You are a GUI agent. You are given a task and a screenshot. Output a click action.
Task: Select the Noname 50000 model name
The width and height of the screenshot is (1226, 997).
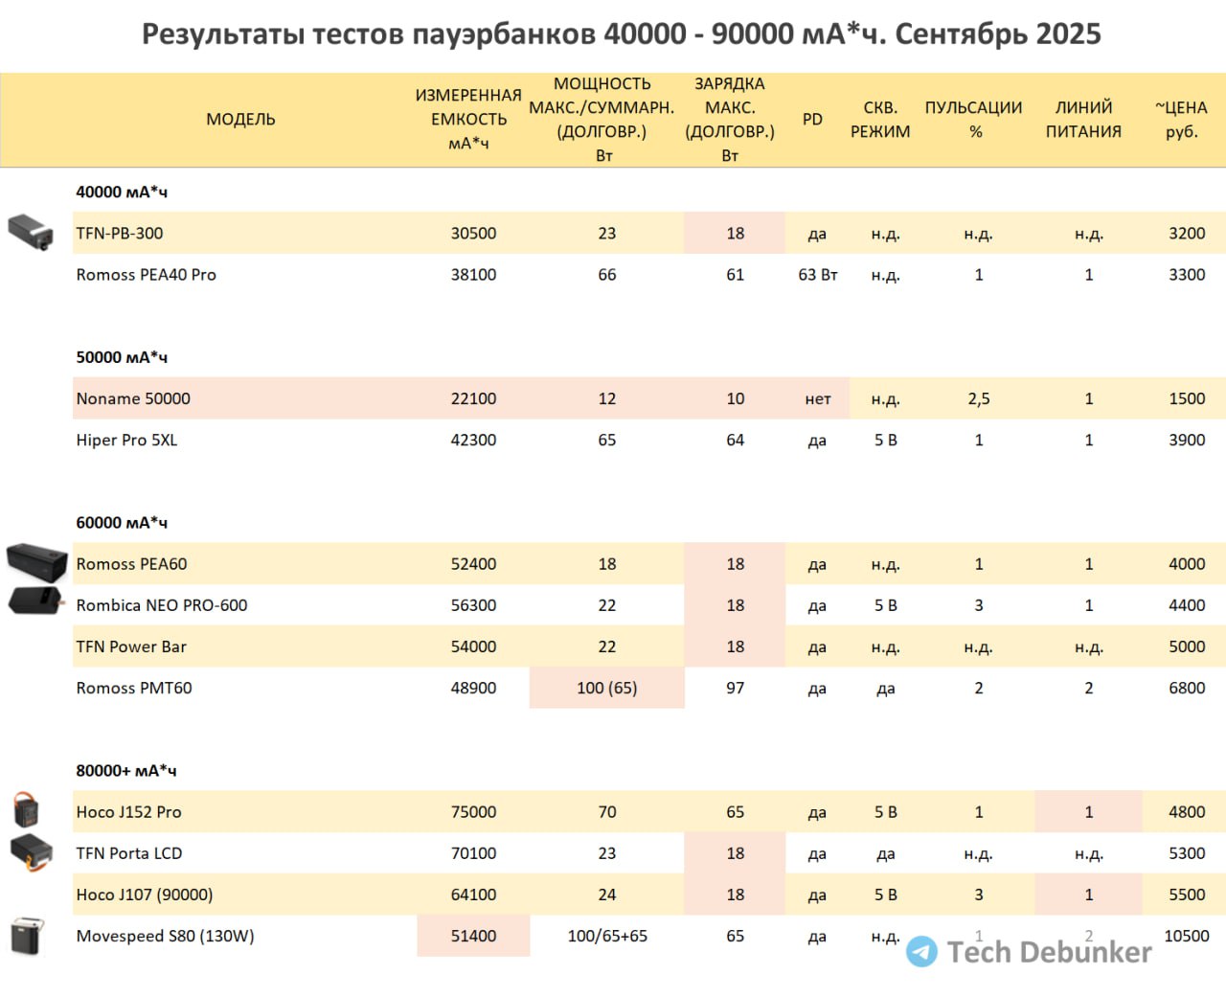133,398
